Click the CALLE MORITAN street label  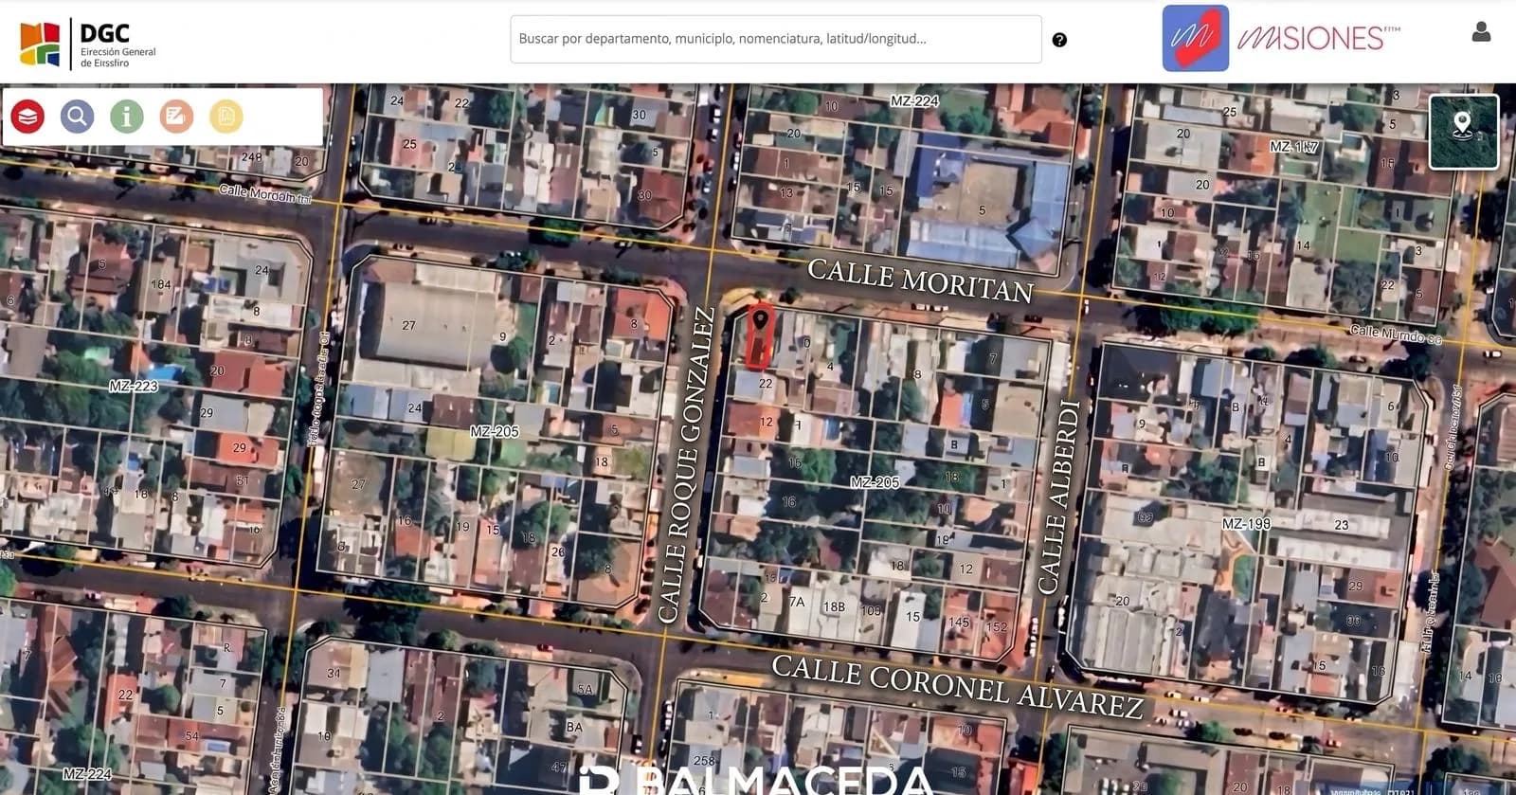pyautogui.click(x=920, y=281)
